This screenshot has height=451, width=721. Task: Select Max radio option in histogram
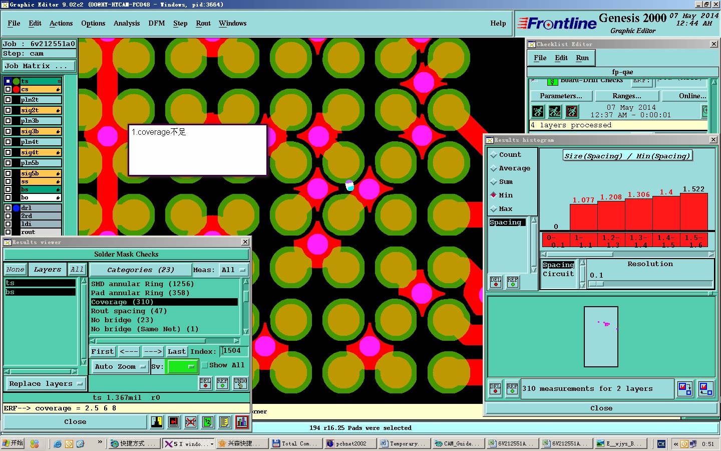[x=494, y=209]
